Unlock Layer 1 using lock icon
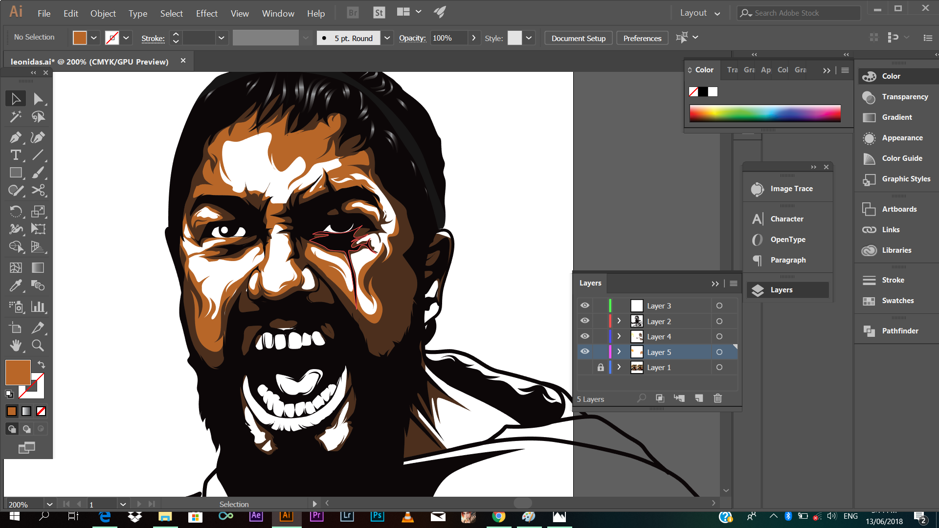Screen dimensions: 939x528 point(601,367)
